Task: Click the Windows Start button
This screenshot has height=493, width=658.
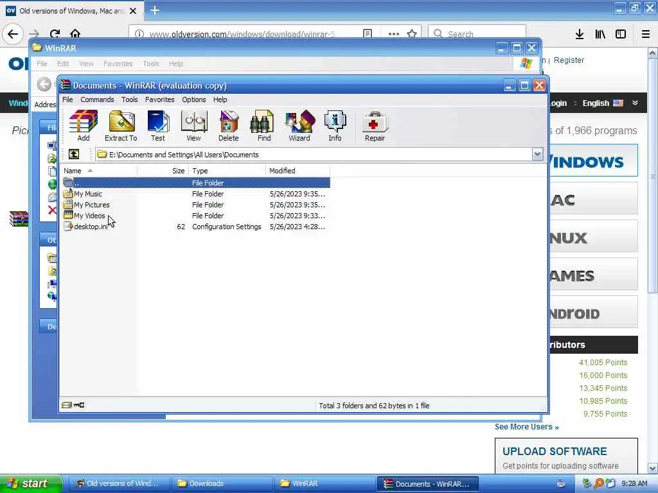Action: pyautogui.click(x=31, y=483)
